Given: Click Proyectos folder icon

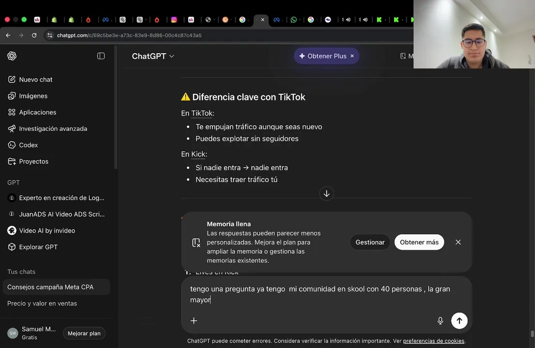Looking at the screenshot, I should click(x=12, y=161).
